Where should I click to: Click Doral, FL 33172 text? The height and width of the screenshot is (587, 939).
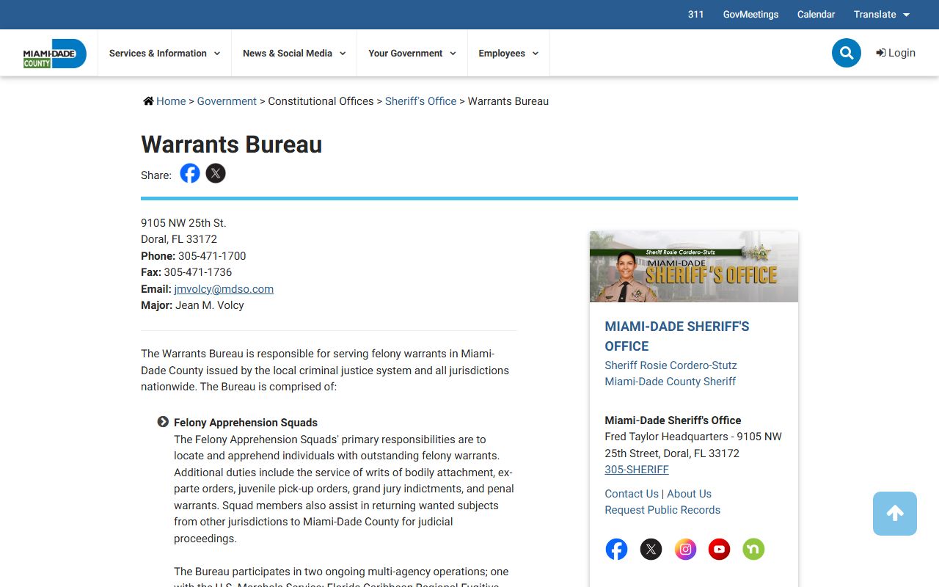[x=179, y=239]
